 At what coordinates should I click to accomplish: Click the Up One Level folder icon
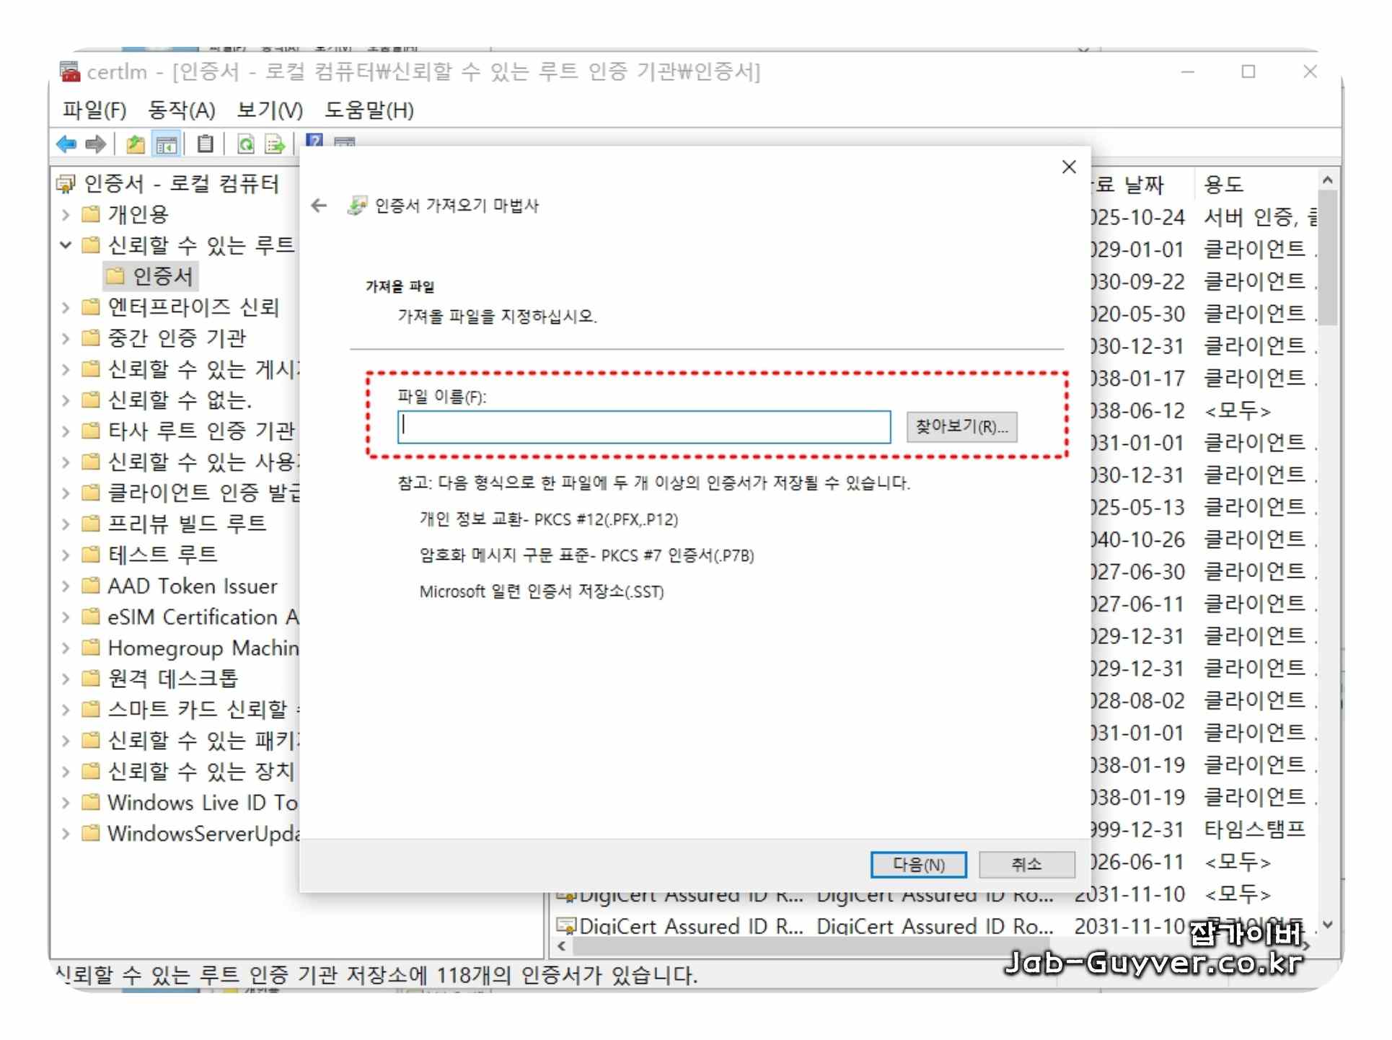click(135, 144)
